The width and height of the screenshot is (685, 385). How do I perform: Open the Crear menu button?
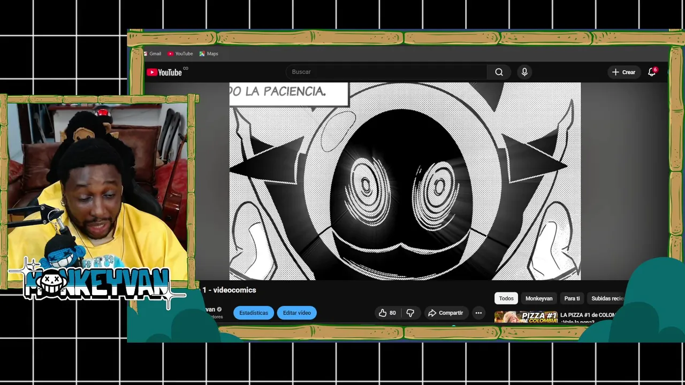click(x=623, y=72)
